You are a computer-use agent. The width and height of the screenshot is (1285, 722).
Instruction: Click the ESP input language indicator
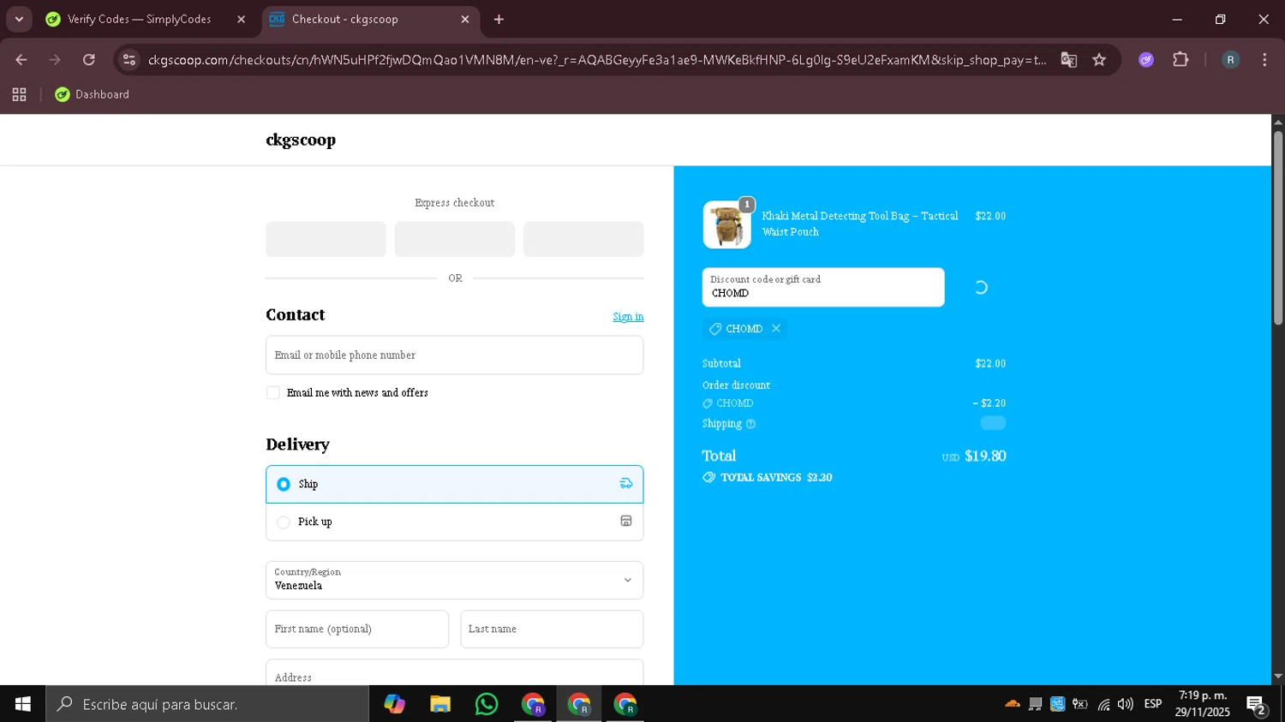point(1153,704)
